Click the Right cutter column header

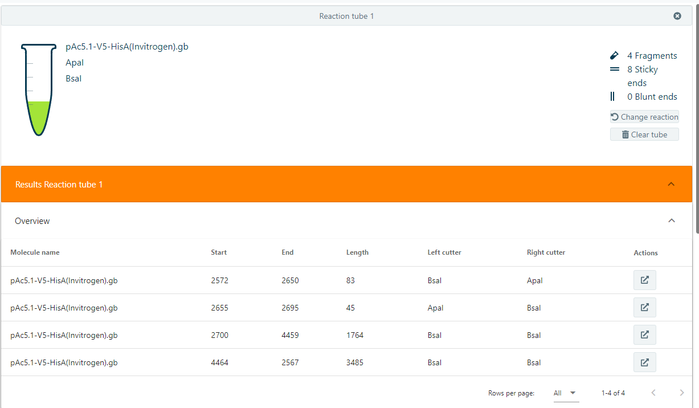[546, 252]
